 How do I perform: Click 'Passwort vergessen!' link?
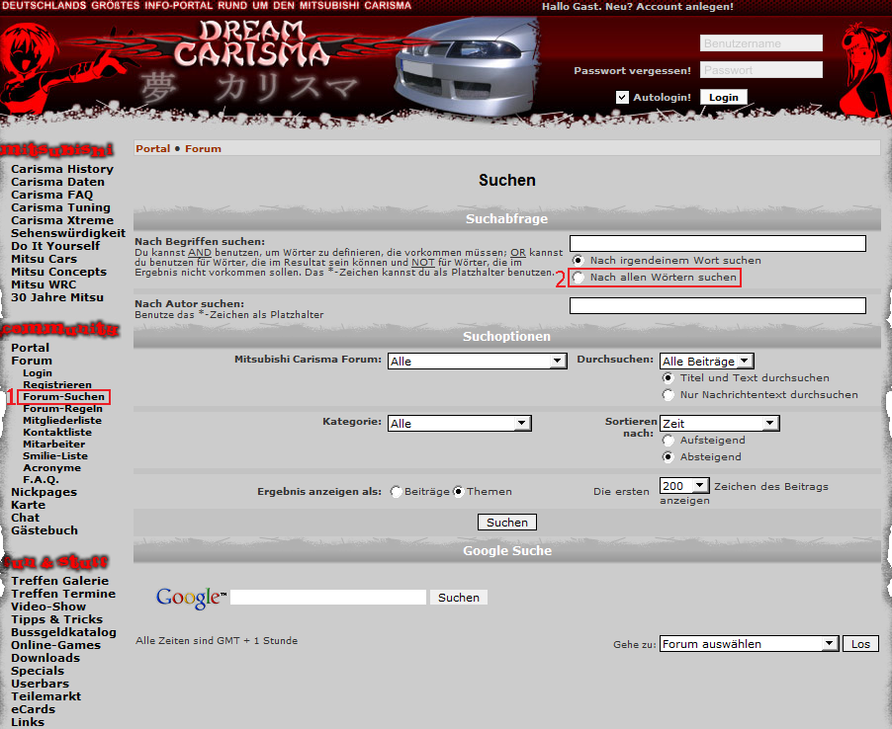(x=632, y=70)
